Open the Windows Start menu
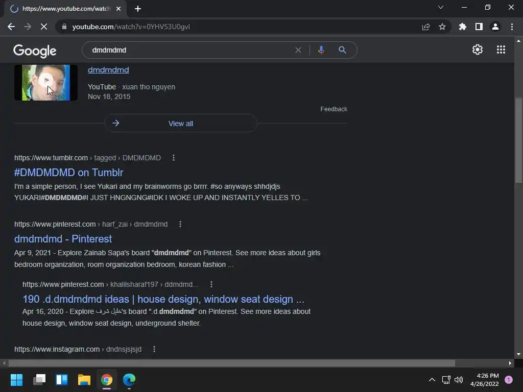This screenshot has width=523, height=392. click(16, 380)
